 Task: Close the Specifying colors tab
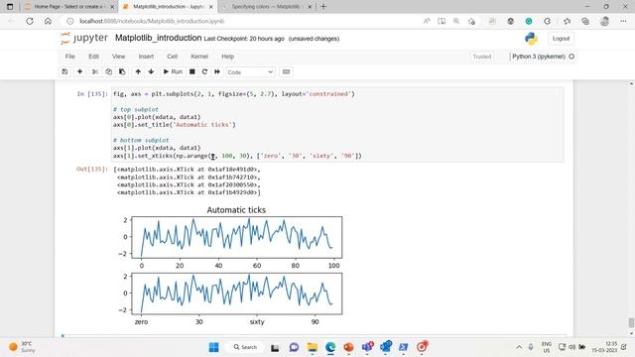310,7
